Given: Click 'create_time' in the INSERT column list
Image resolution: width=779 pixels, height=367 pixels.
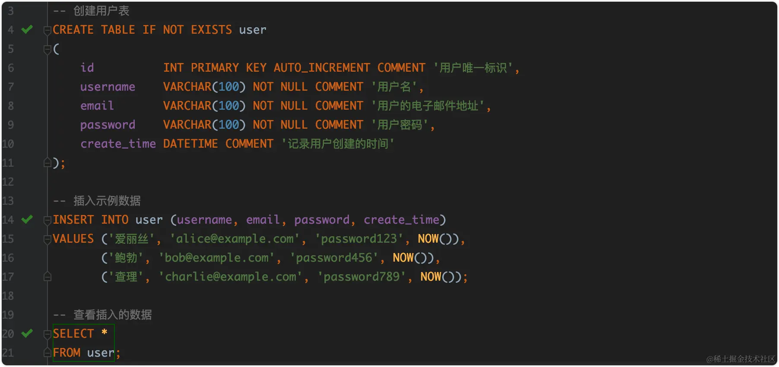Looking at the screenshot, I should tap(401, 220).
